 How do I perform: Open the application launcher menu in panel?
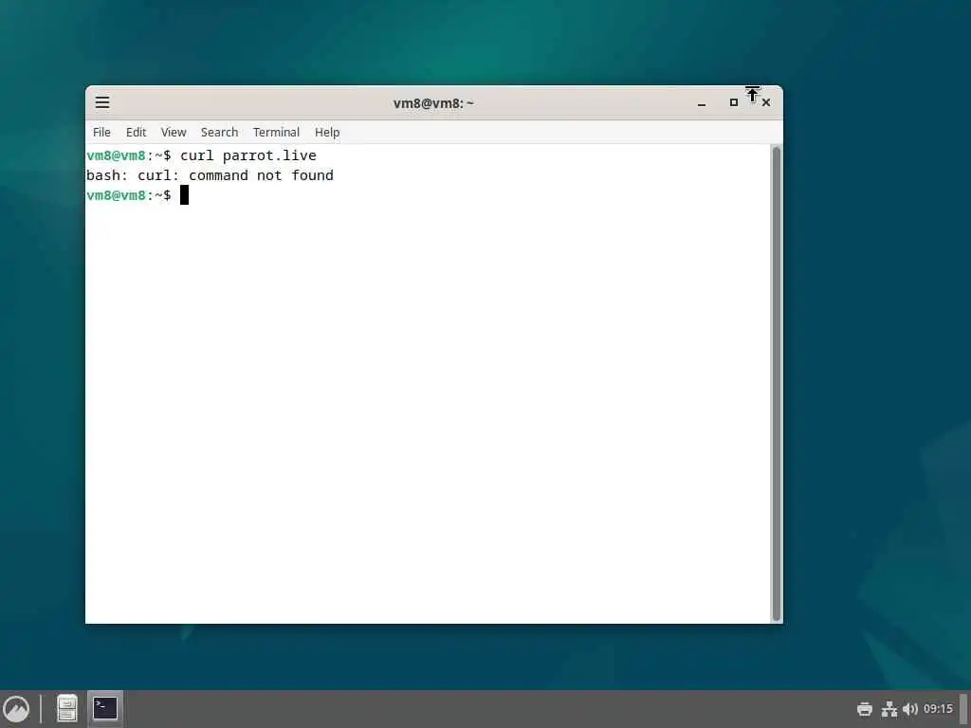point(16,709)
